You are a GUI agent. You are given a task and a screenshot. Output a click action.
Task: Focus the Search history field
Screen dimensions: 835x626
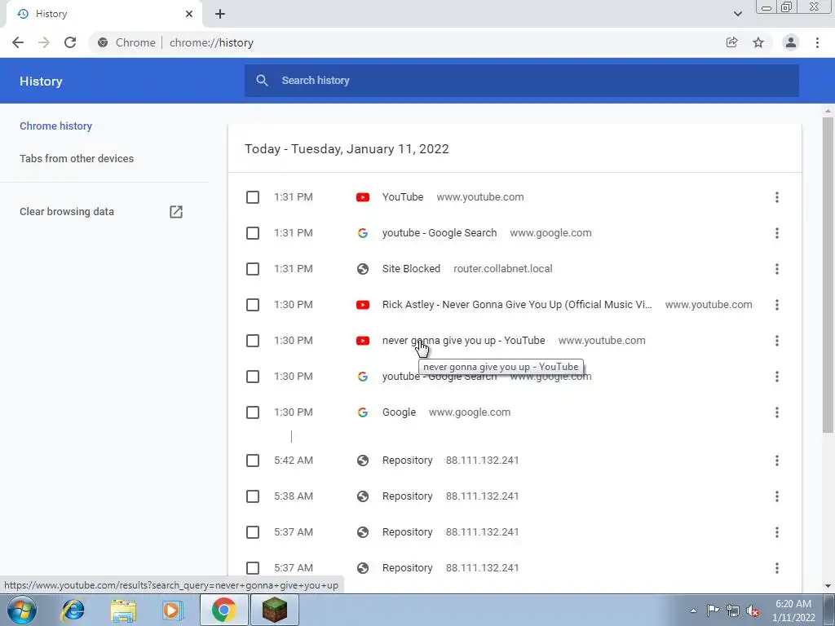521,81
